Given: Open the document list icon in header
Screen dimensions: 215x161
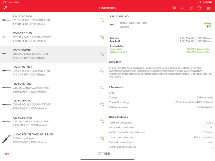Looking at the screenshot, I should tap(191, 8).
